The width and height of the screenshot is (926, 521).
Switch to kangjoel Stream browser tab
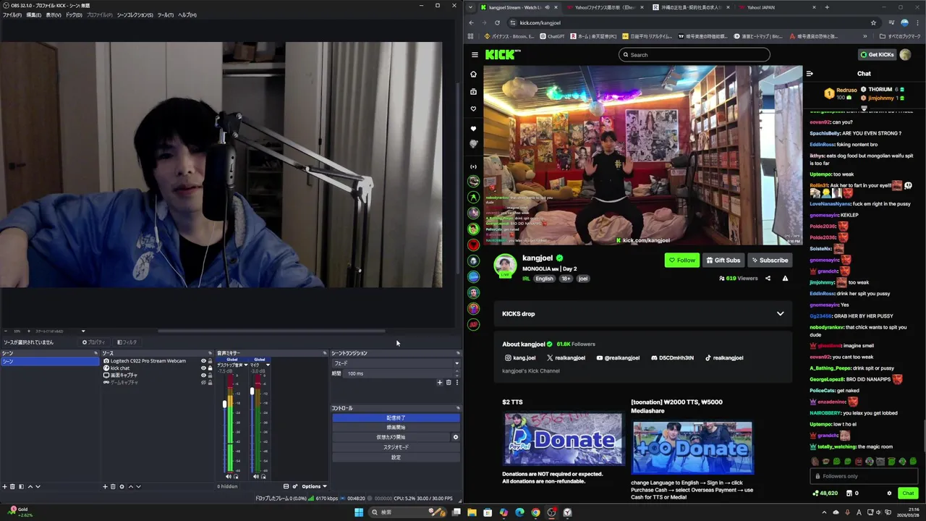519,7
